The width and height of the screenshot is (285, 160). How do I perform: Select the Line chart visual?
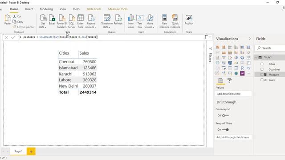coord(218,52)
